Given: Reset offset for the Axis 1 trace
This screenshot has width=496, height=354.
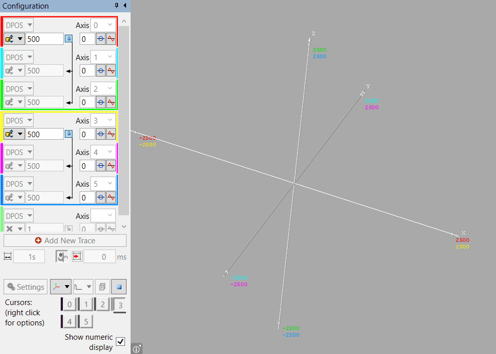Looking at the screenshot, I should point(101,71).
